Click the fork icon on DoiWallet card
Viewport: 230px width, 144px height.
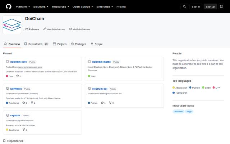[x=32, y=103]
